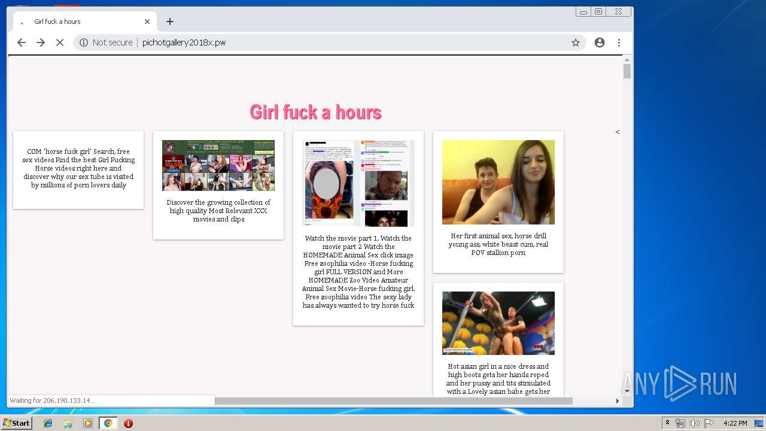Click the Chrome icon in the taskbar
The image size is (766, 431).
(x=108, y=423)
